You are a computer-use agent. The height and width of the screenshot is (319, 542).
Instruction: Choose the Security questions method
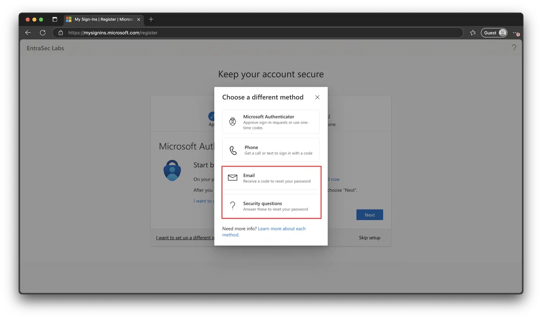click(271, 206)
